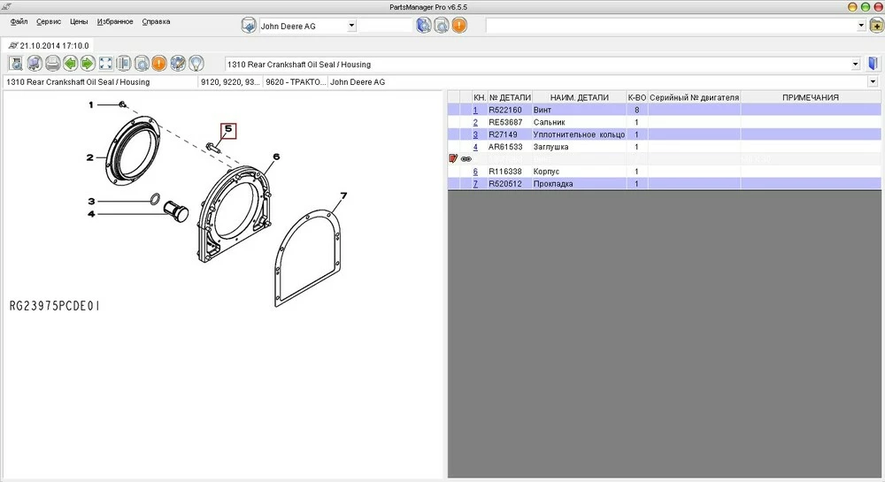Click the green back arrow icon

tap(70, 64)
